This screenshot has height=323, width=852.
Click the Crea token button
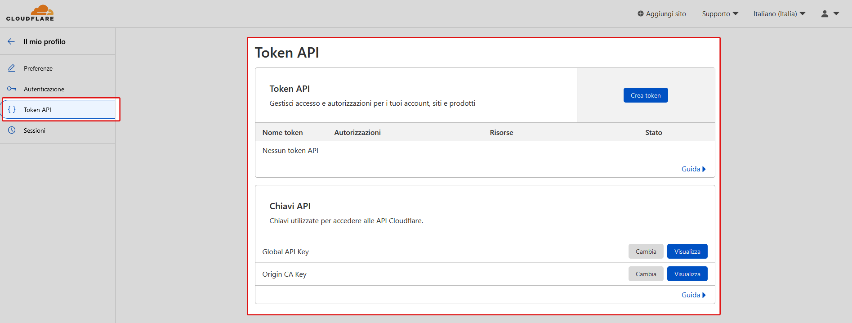coord(646,95)
